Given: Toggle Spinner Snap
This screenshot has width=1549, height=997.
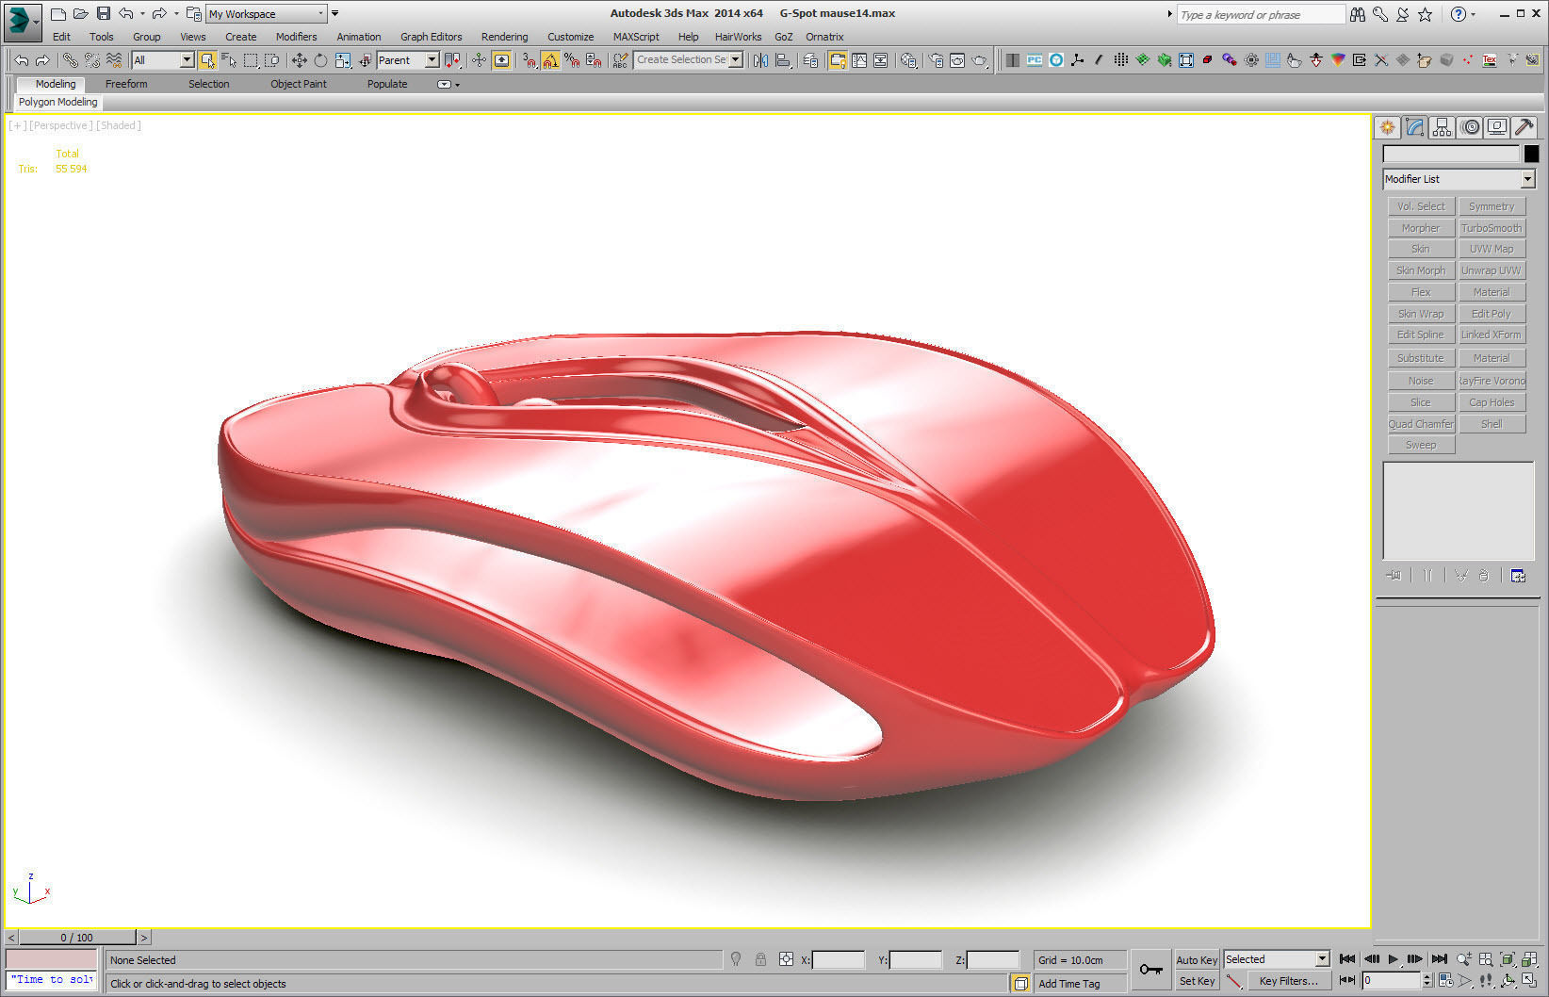Looking at the screenshot, I should 594,60.
